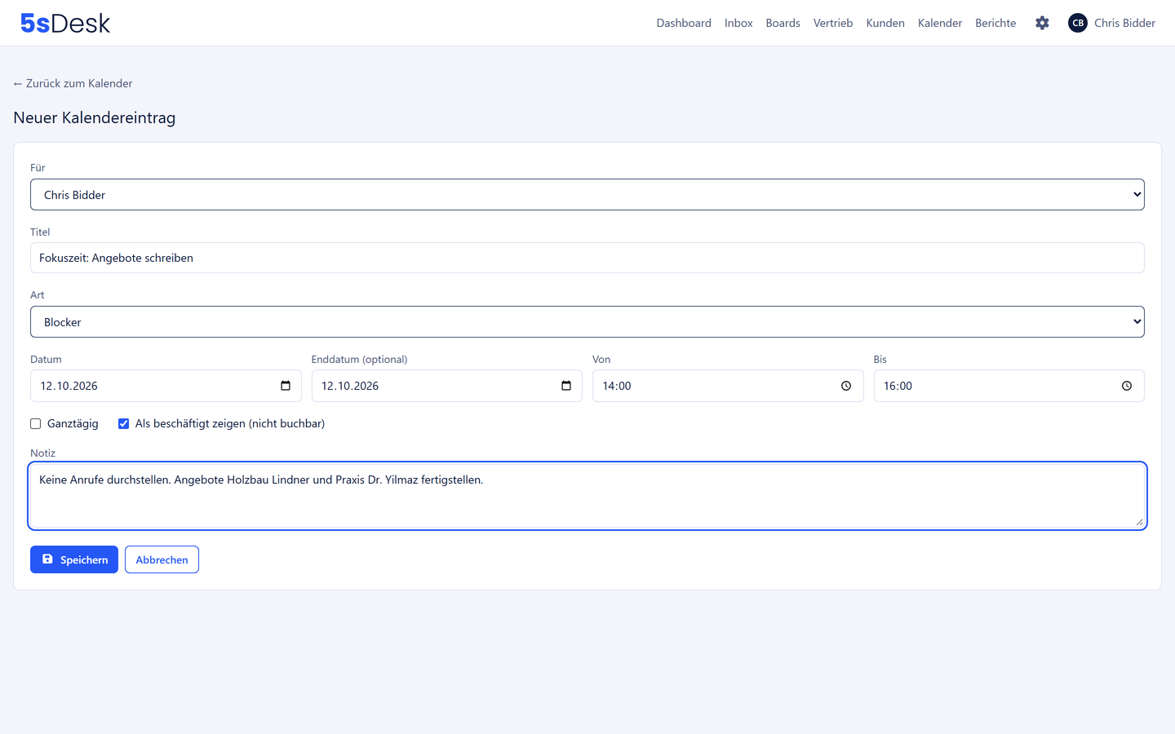
Task: Open Kunden in the navigation
Action: 885,23
